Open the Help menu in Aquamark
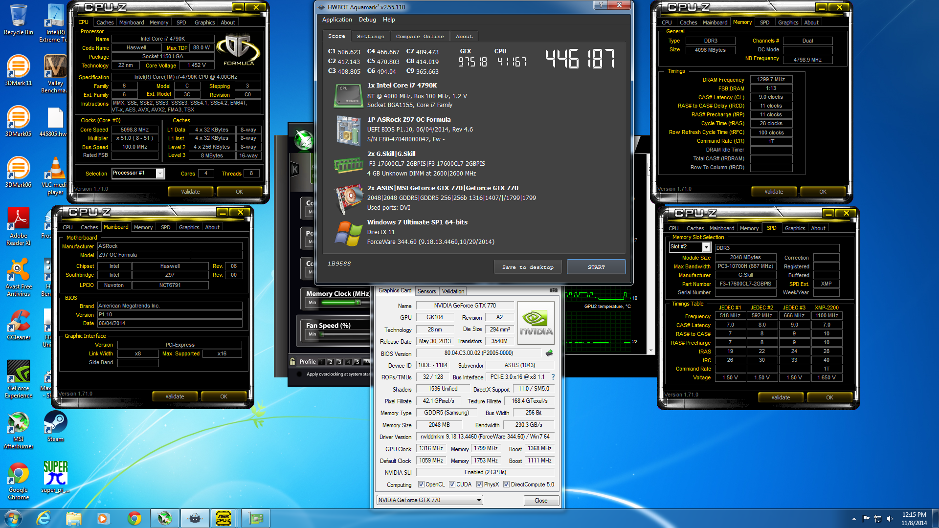The width and height of the screenshot is (939, 528). [389, 20]
